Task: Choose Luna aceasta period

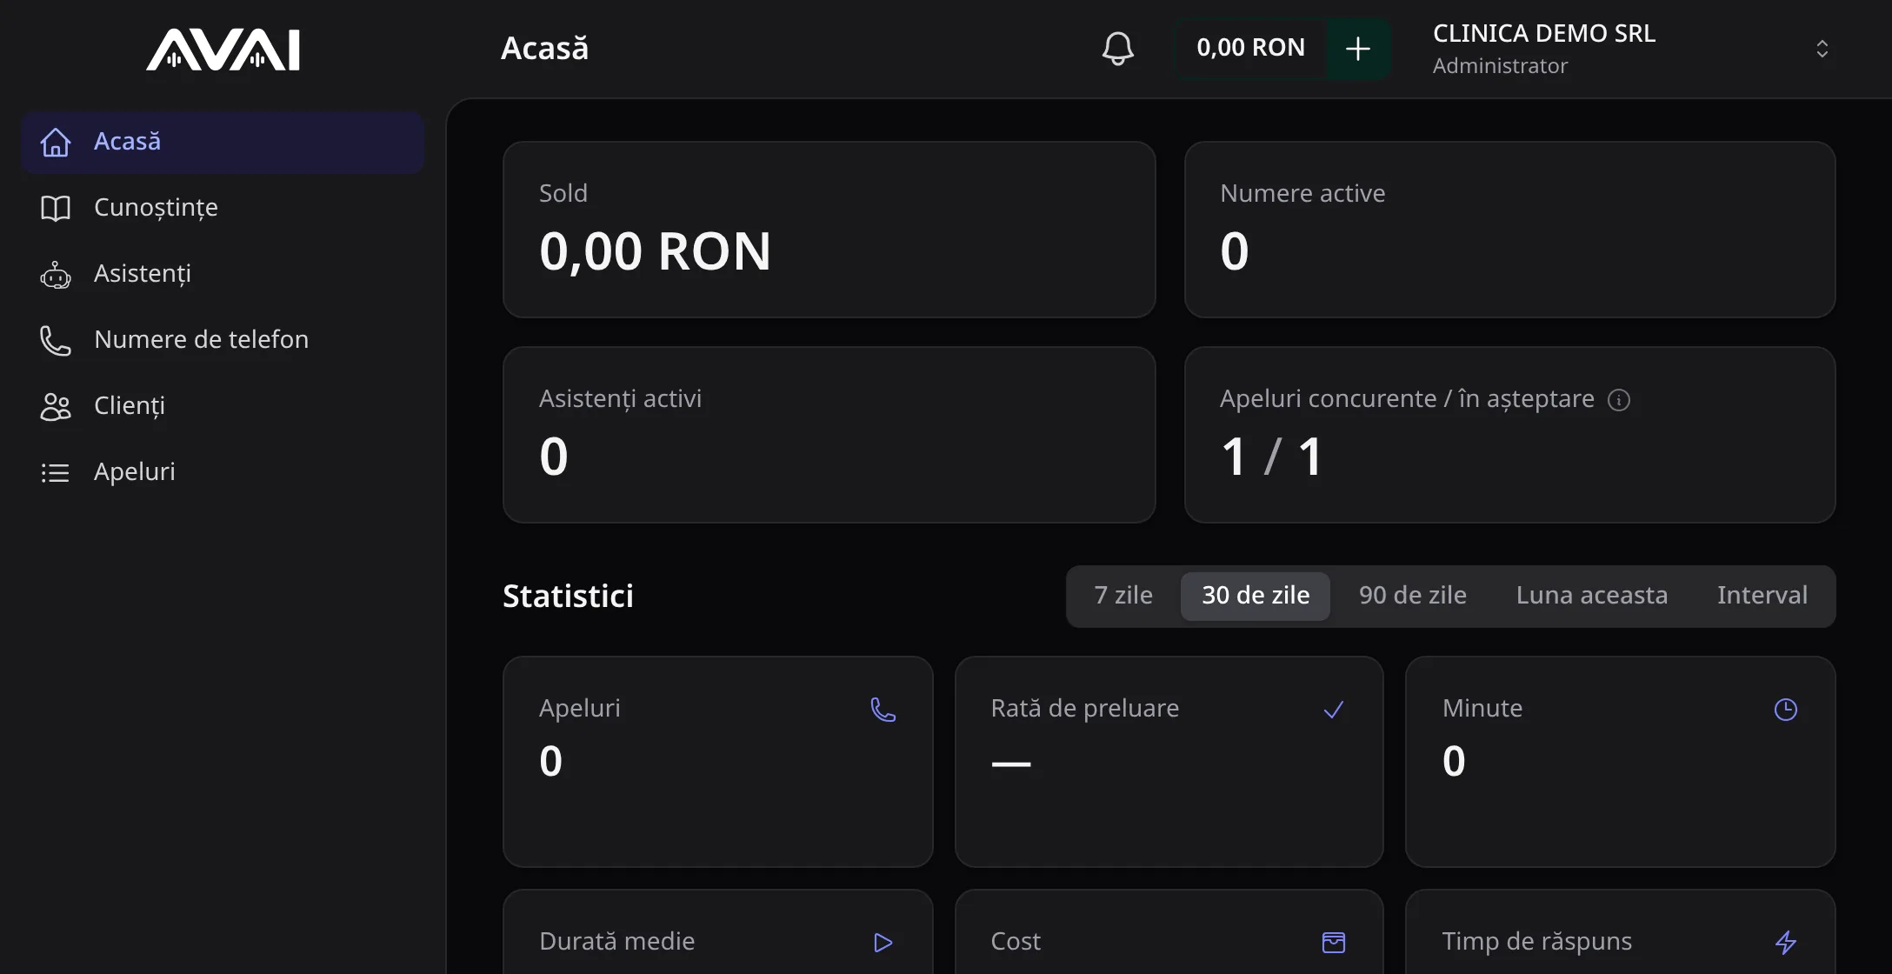Action: (1592, 596)
